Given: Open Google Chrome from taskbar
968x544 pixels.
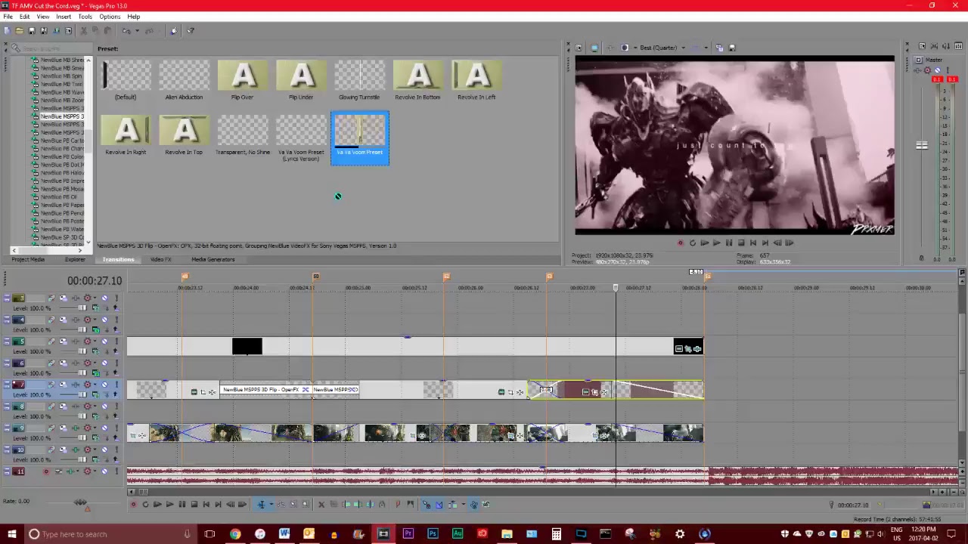Looking at the screenshot, I should click(x=235, y=534).
